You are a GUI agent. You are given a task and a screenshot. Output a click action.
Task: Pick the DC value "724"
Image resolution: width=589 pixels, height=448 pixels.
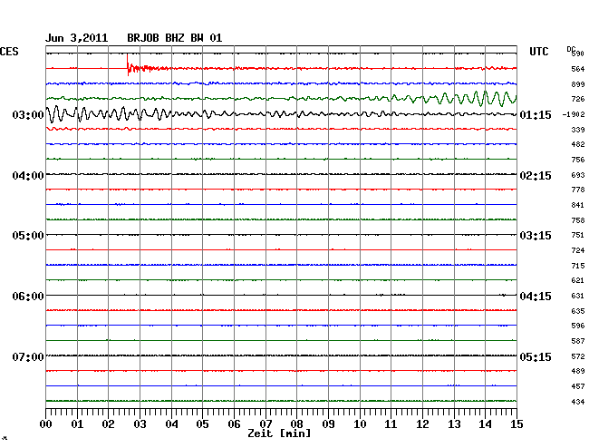pyautogui.click(x=578, y=250)
